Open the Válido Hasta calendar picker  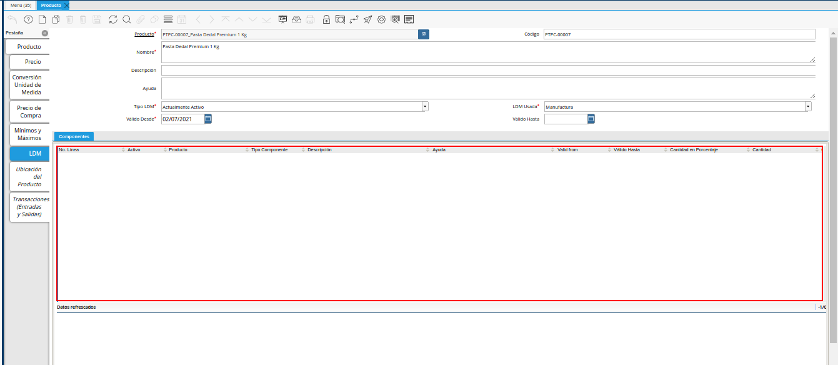(x=591, y=119)
